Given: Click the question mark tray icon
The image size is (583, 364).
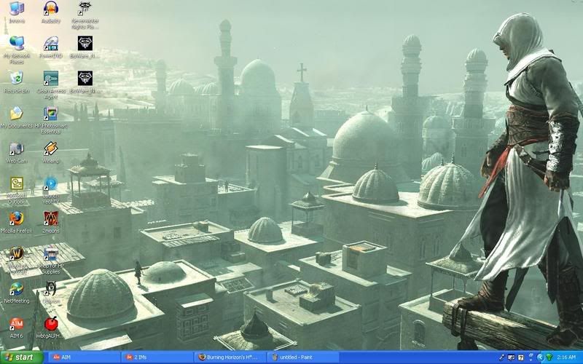Looking at the screenshot, I should coord(521,357).
